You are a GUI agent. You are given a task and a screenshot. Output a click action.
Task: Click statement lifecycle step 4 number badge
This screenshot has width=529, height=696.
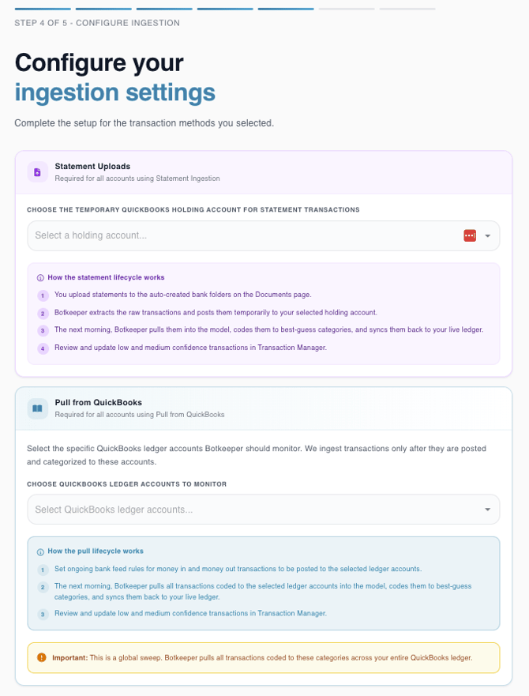[43, 348]
